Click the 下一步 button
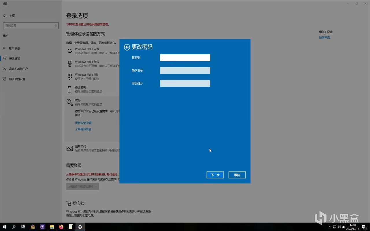This screenshot has height=231, width=370. pyautogui.click(x=215, y=175)
